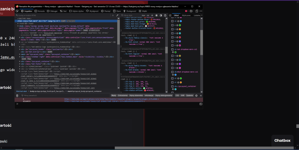Select the eyedropper color picker icon
299x150 pixels.
point(117,16)
